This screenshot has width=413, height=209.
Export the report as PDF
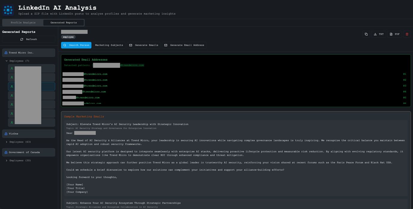[x=394, y=34]
